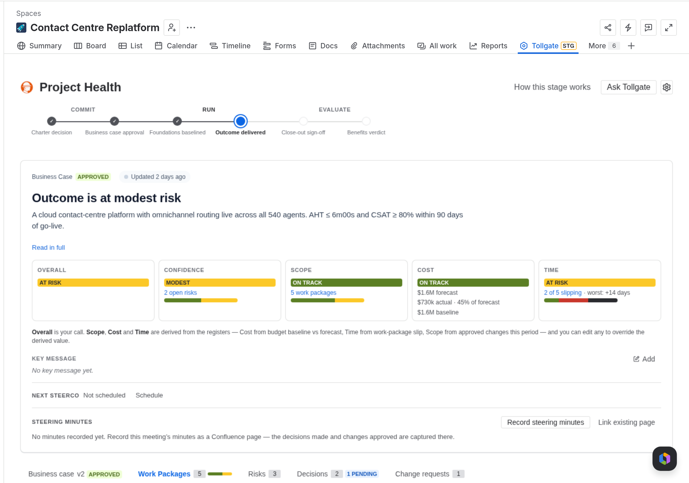Select the Business case approval stage marker
Viewport: 689px width, 483px height.
(114, 121)
